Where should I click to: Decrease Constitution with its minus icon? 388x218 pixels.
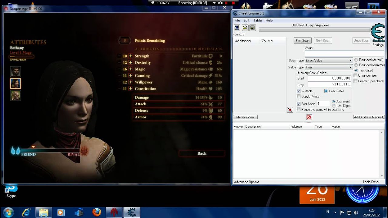pos(120,89)
